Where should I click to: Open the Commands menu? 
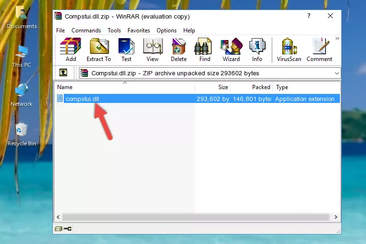point(86,30)
